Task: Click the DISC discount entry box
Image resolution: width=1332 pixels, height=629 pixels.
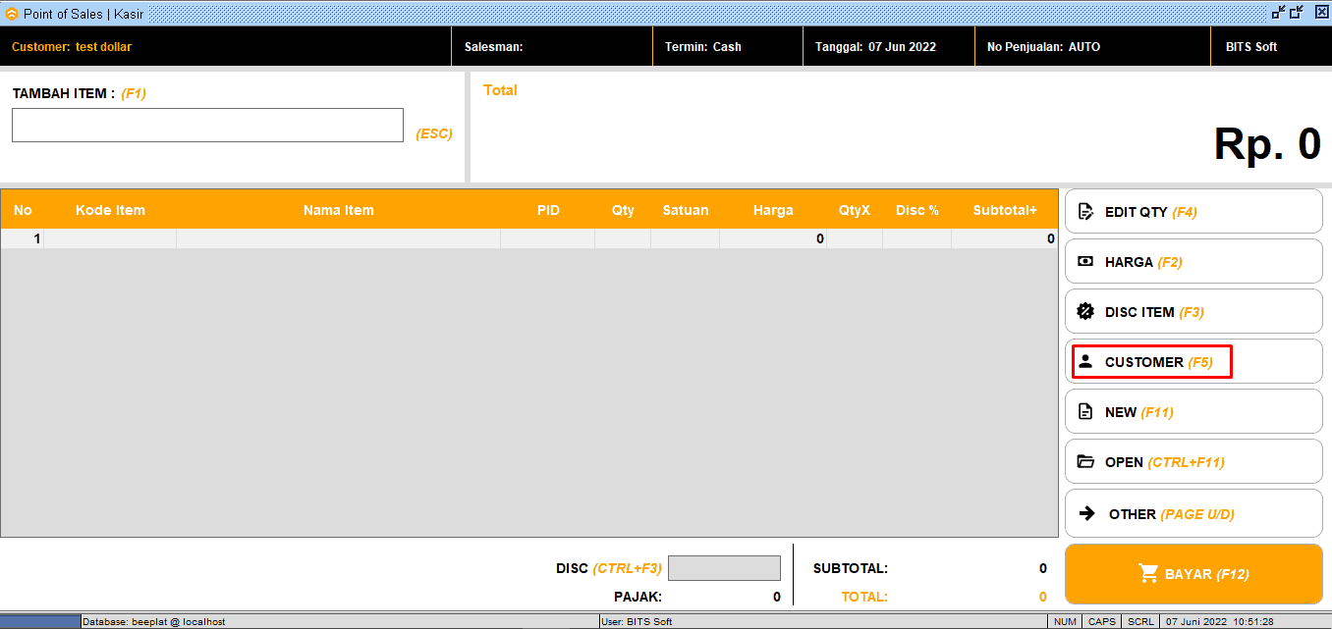Action: pyautogui.click(x=724, y=568)
